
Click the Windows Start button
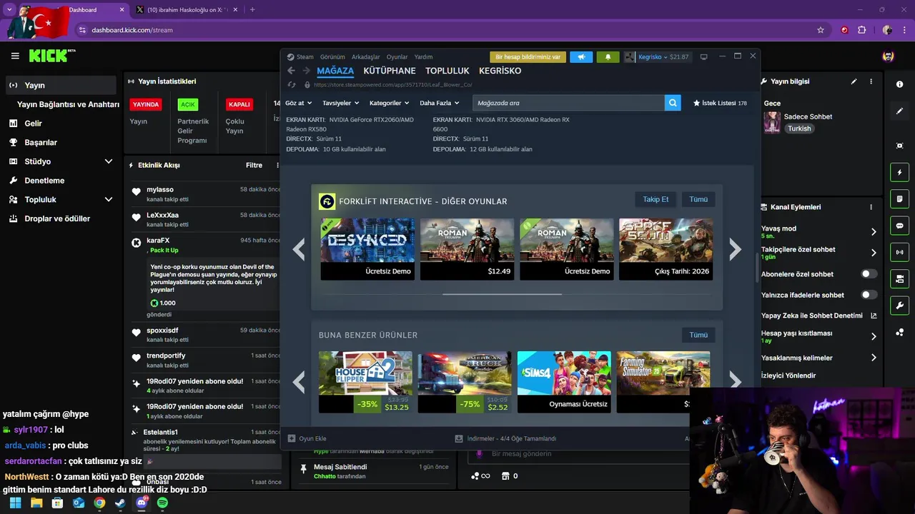(15, 503)
